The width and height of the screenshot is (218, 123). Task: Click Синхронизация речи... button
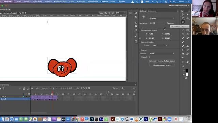coord(162,65)
